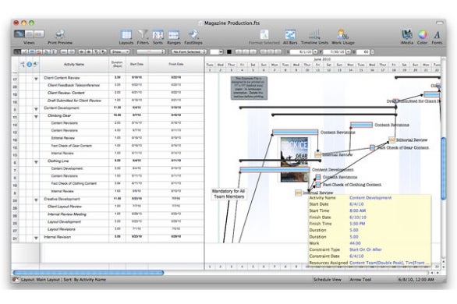Viewport: 457px width, 304px height.
Task: Click the Sorts toolbar icon
Action: click(x=158, y=34)
